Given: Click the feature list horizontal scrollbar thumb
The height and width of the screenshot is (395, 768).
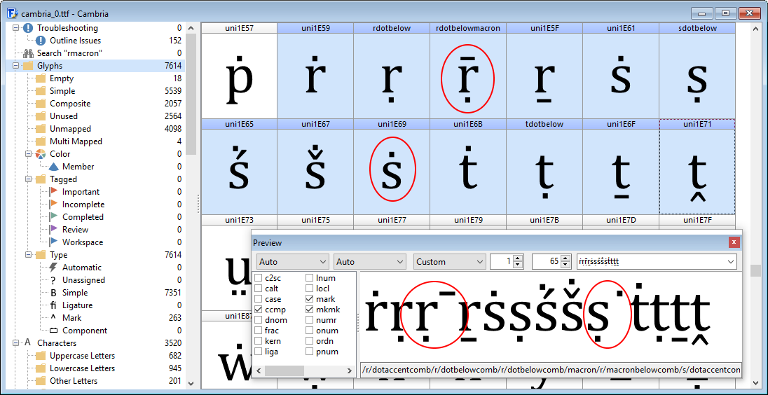Looking at the screenshot, I should 285,370.
